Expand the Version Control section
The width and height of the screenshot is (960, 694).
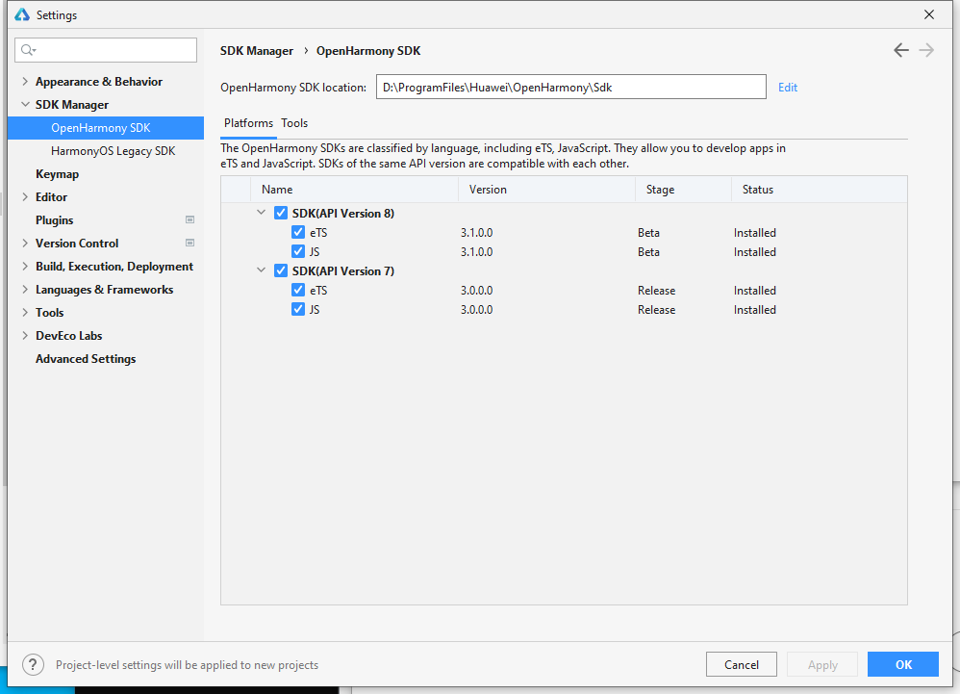[x=25, y=244]
